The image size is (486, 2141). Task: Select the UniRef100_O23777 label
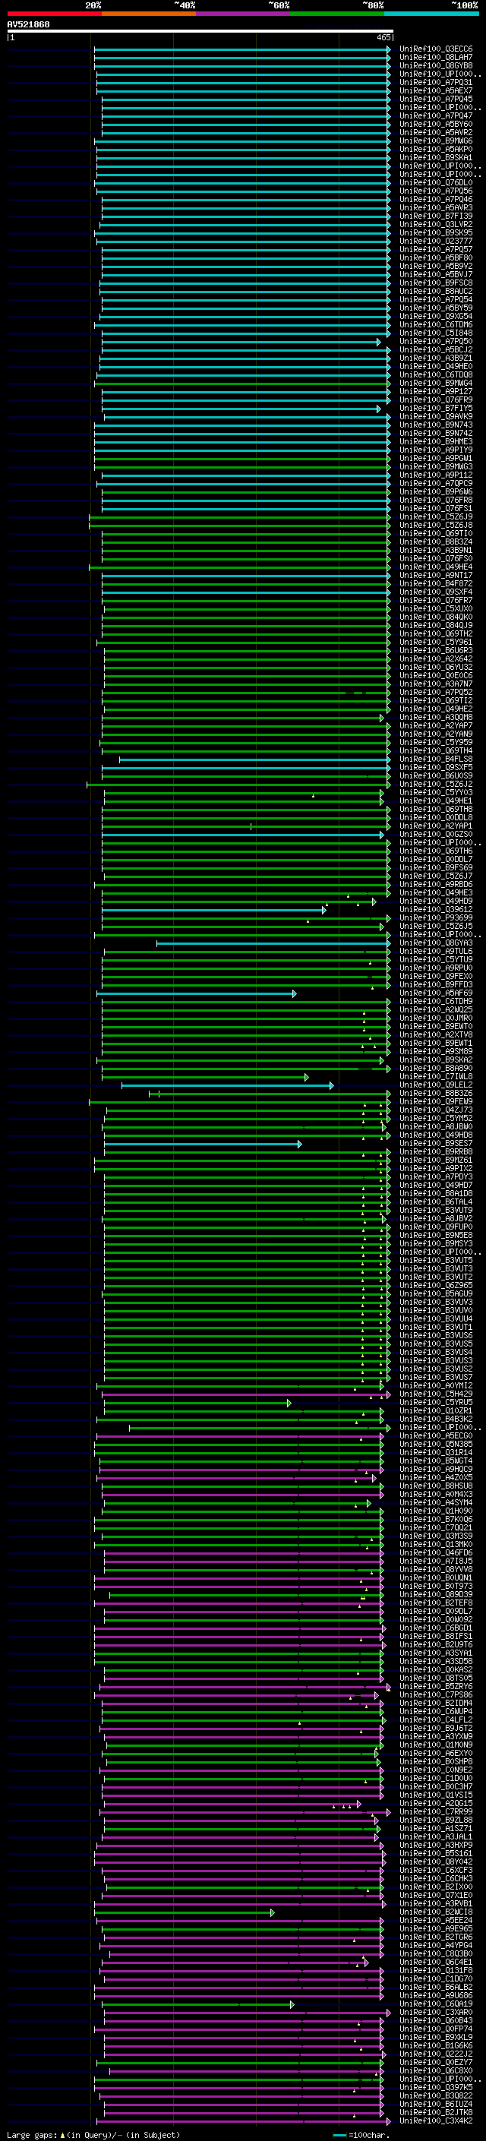click(x=436, y=241)
